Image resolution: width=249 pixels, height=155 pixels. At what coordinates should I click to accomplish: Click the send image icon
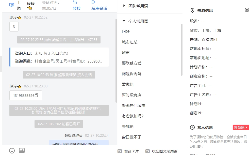coord(22,150)
